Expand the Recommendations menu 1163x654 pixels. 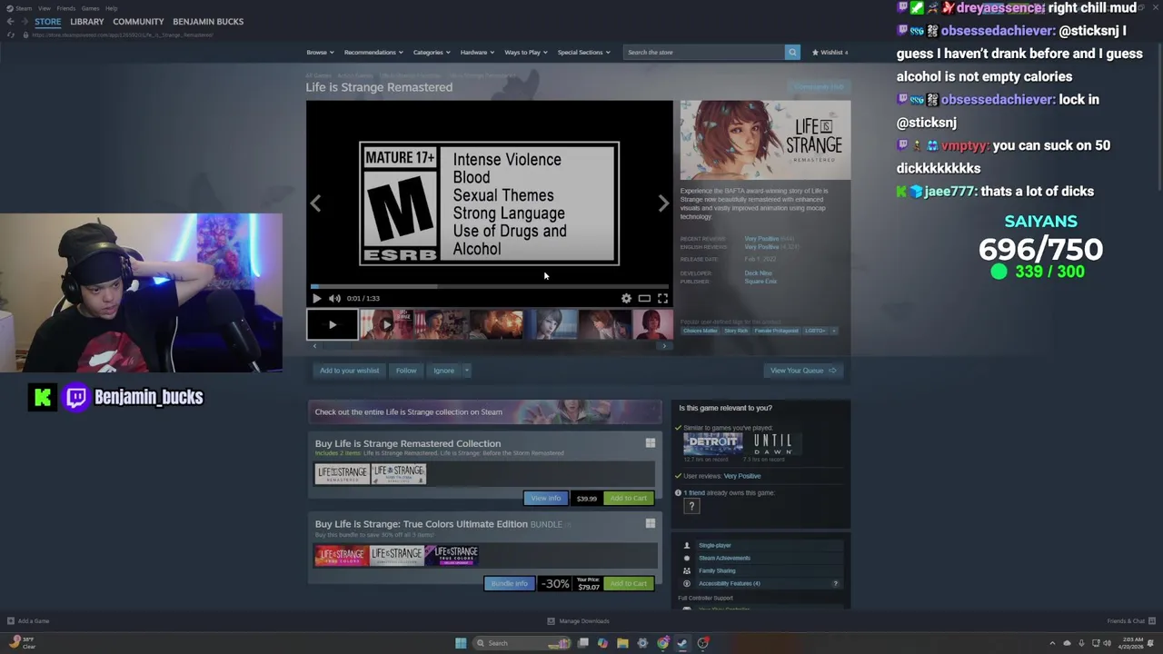[373, 52]
